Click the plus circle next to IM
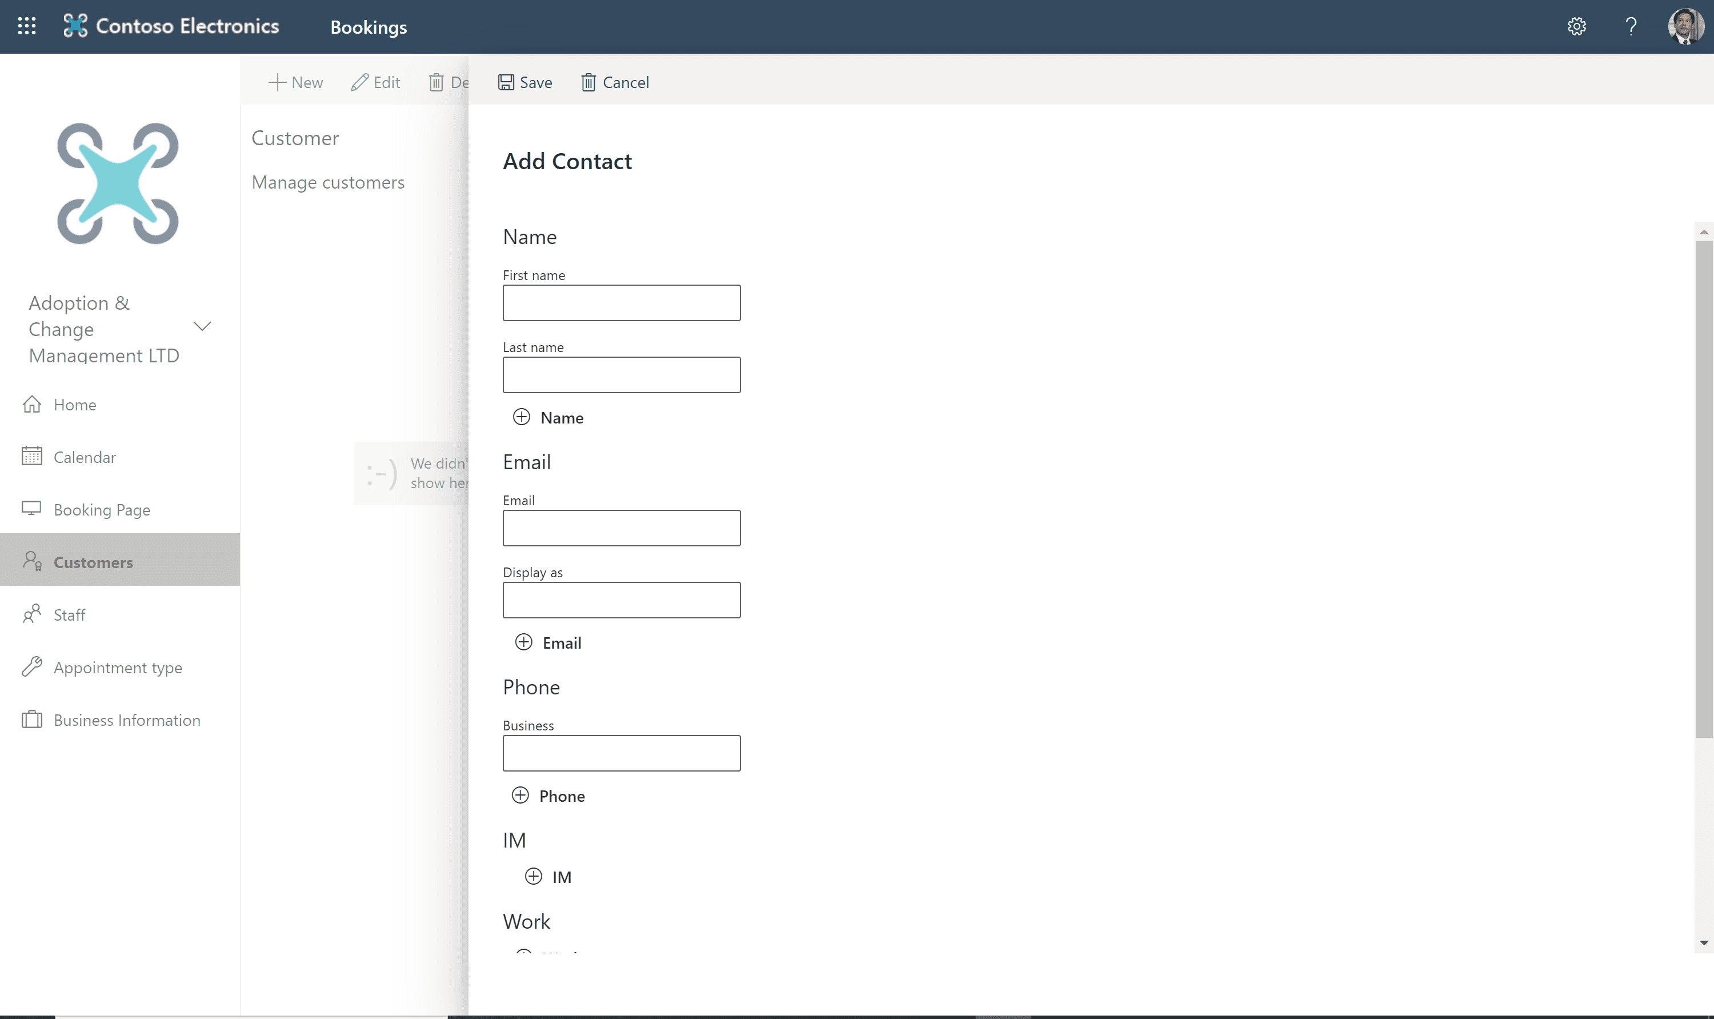This screenshot has width=1714, height=1019. (534, 876)
